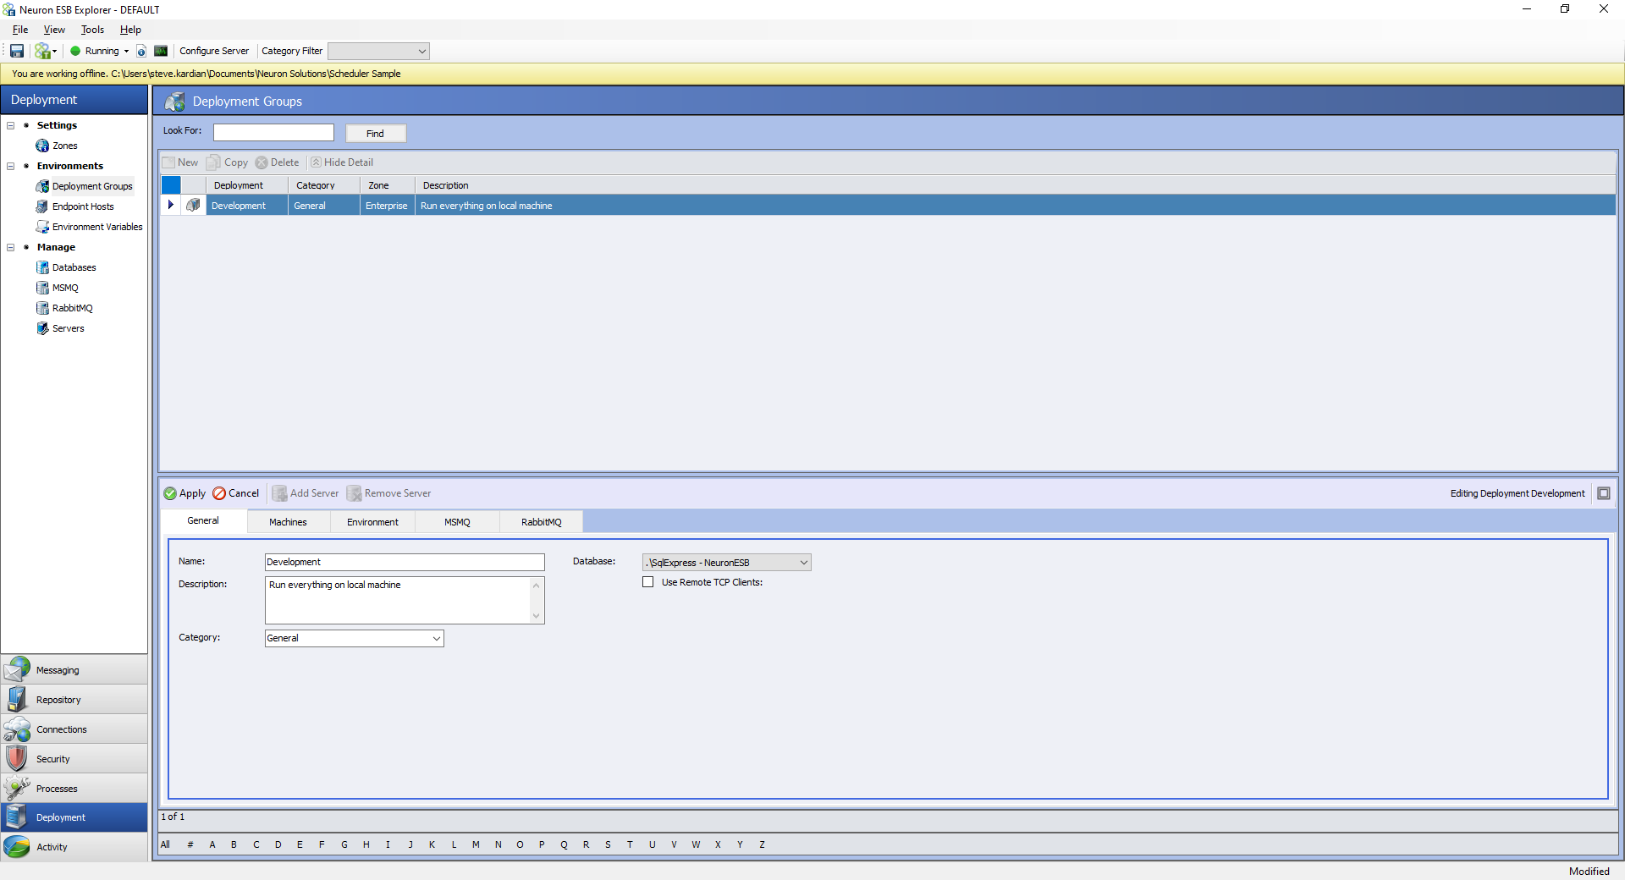The height and width of the screenshot is (880, 1625).
Task: Filter list by # symbol
Action: tap(190, 844)
